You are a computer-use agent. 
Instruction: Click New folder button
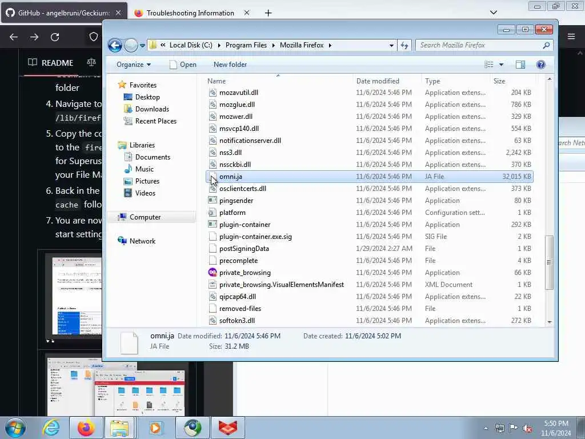(230, 65)
